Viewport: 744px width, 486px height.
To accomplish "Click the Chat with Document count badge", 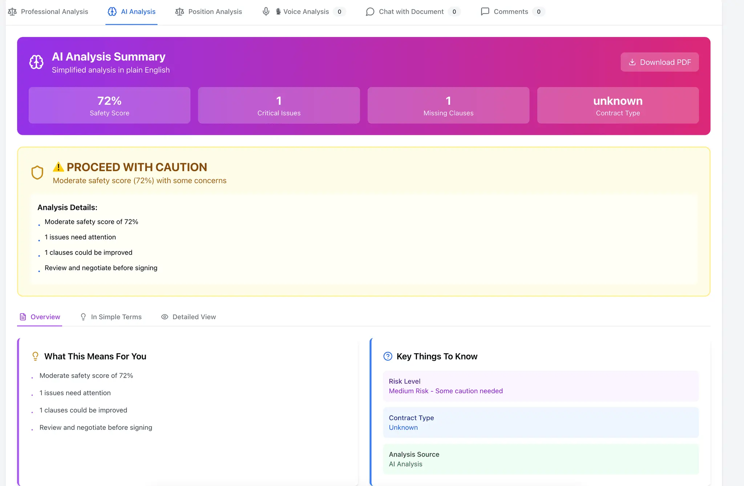I will pyautogui.click(x=454, y=12).
